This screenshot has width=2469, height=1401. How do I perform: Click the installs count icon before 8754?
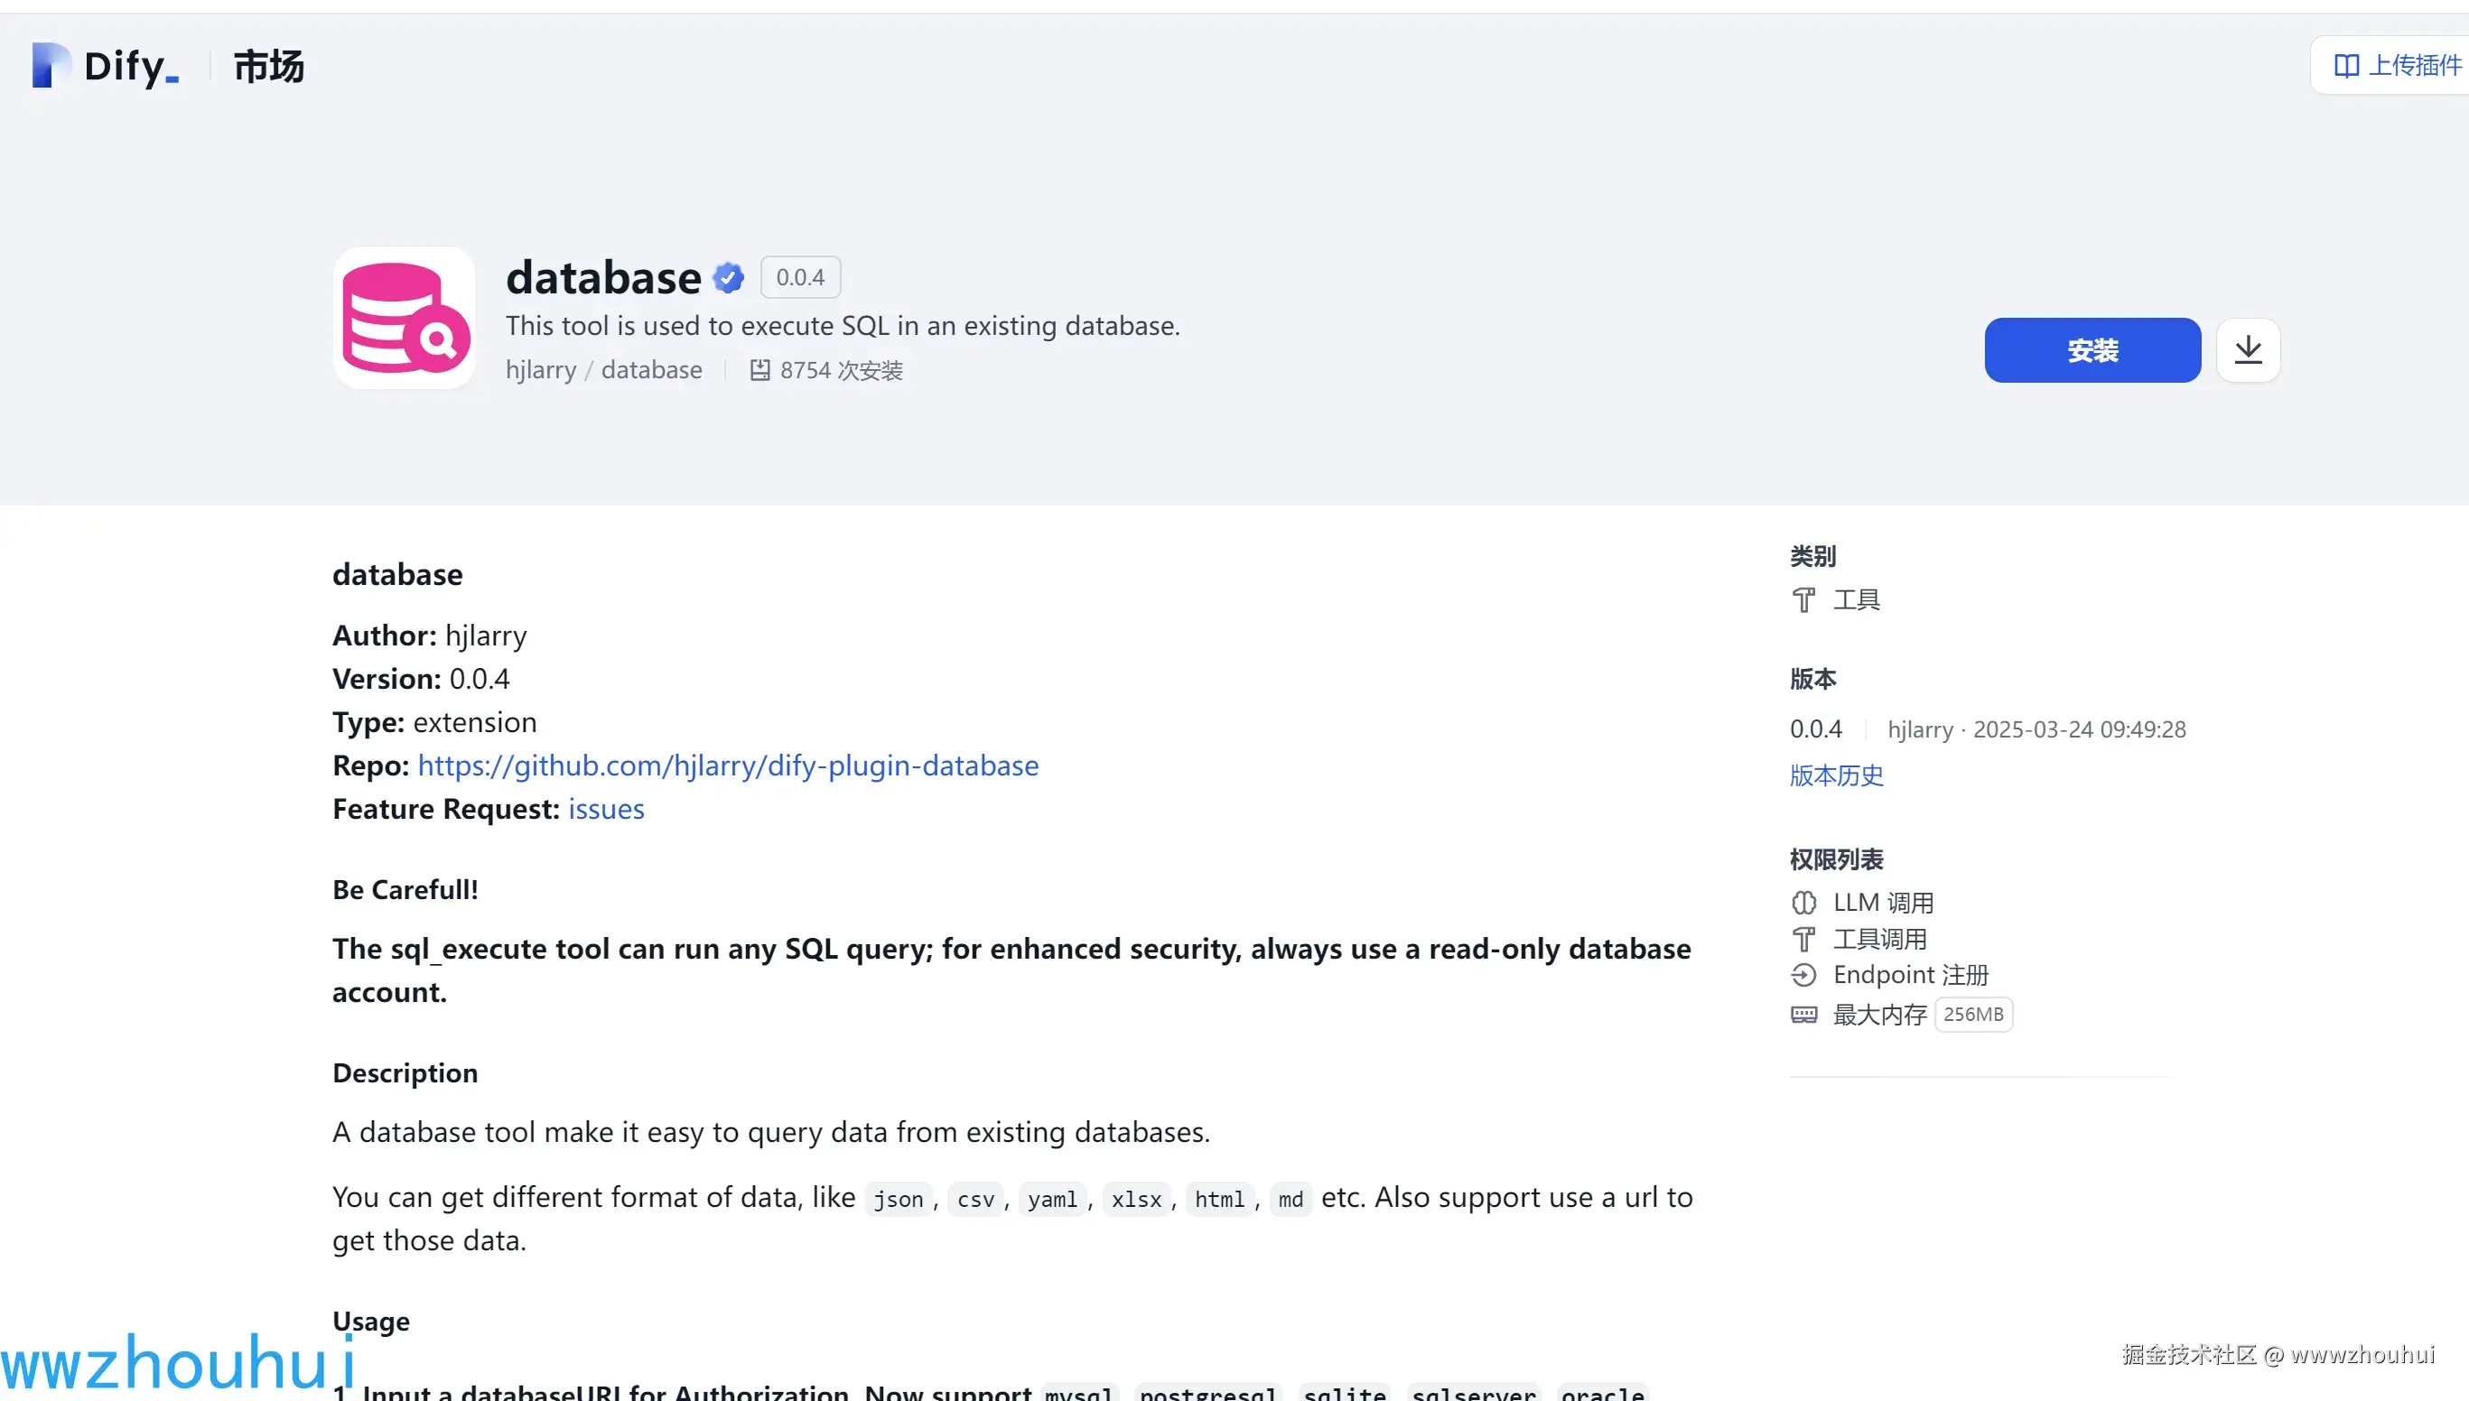click(x=760, y=369)
